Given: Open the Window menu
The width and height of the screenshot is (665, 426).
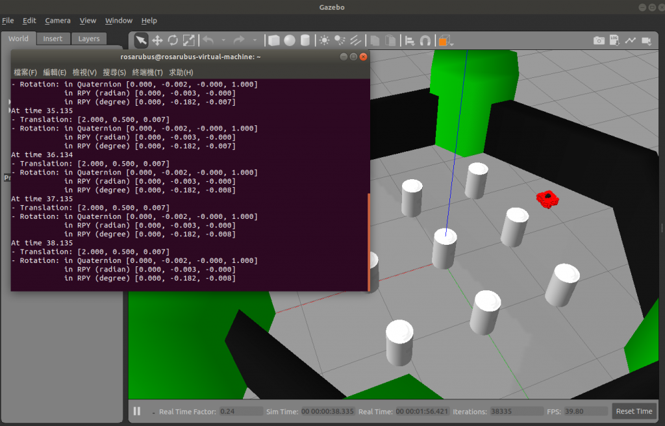Looking at the screenshot, I should click(x=119, y=20).
